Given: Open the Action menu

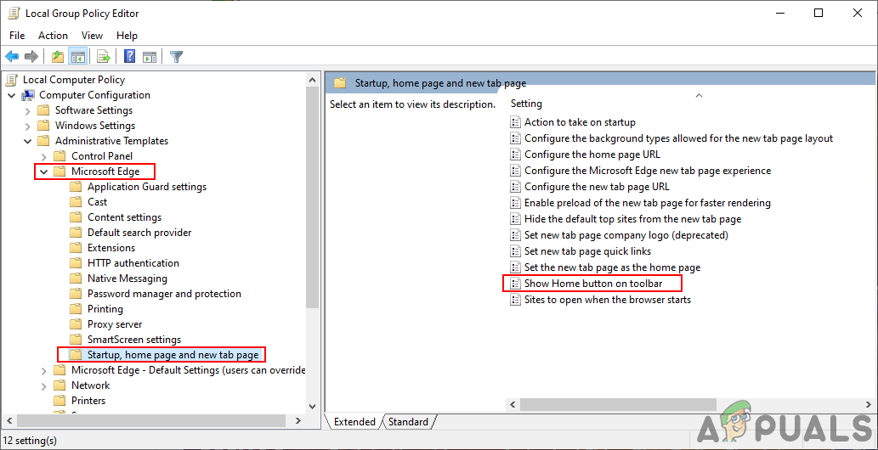Looking at the screenshot, I should 54,36.
